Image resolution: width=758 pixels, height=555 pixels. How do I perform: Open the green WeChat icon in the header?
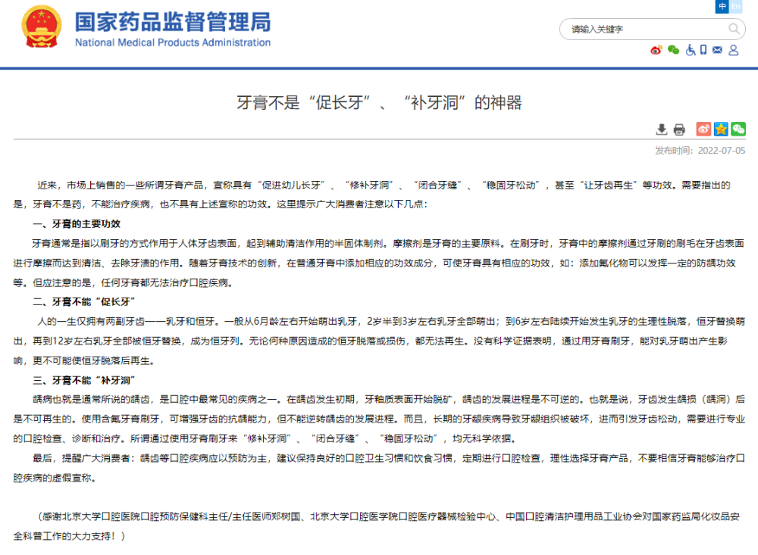[673, 51]
